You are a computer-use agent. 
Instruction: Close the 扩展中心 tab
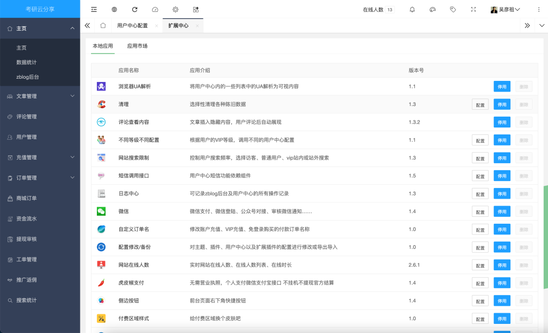pos(197,26)
